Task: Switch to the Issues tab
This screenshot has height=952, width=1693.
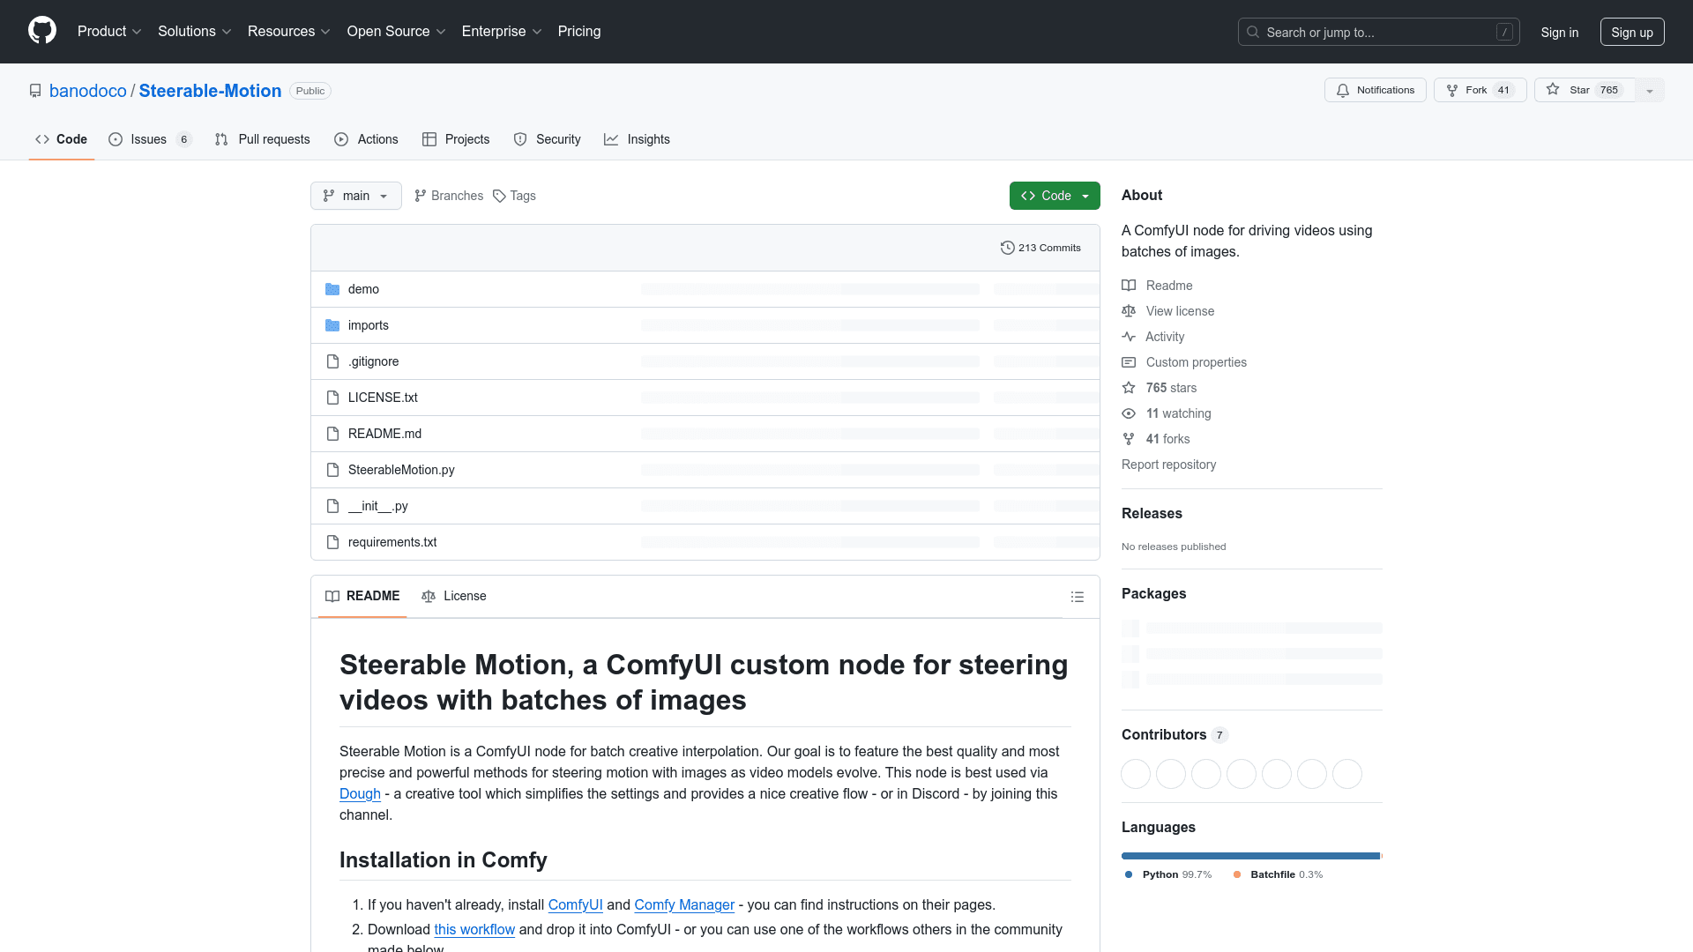Action: 148,139
